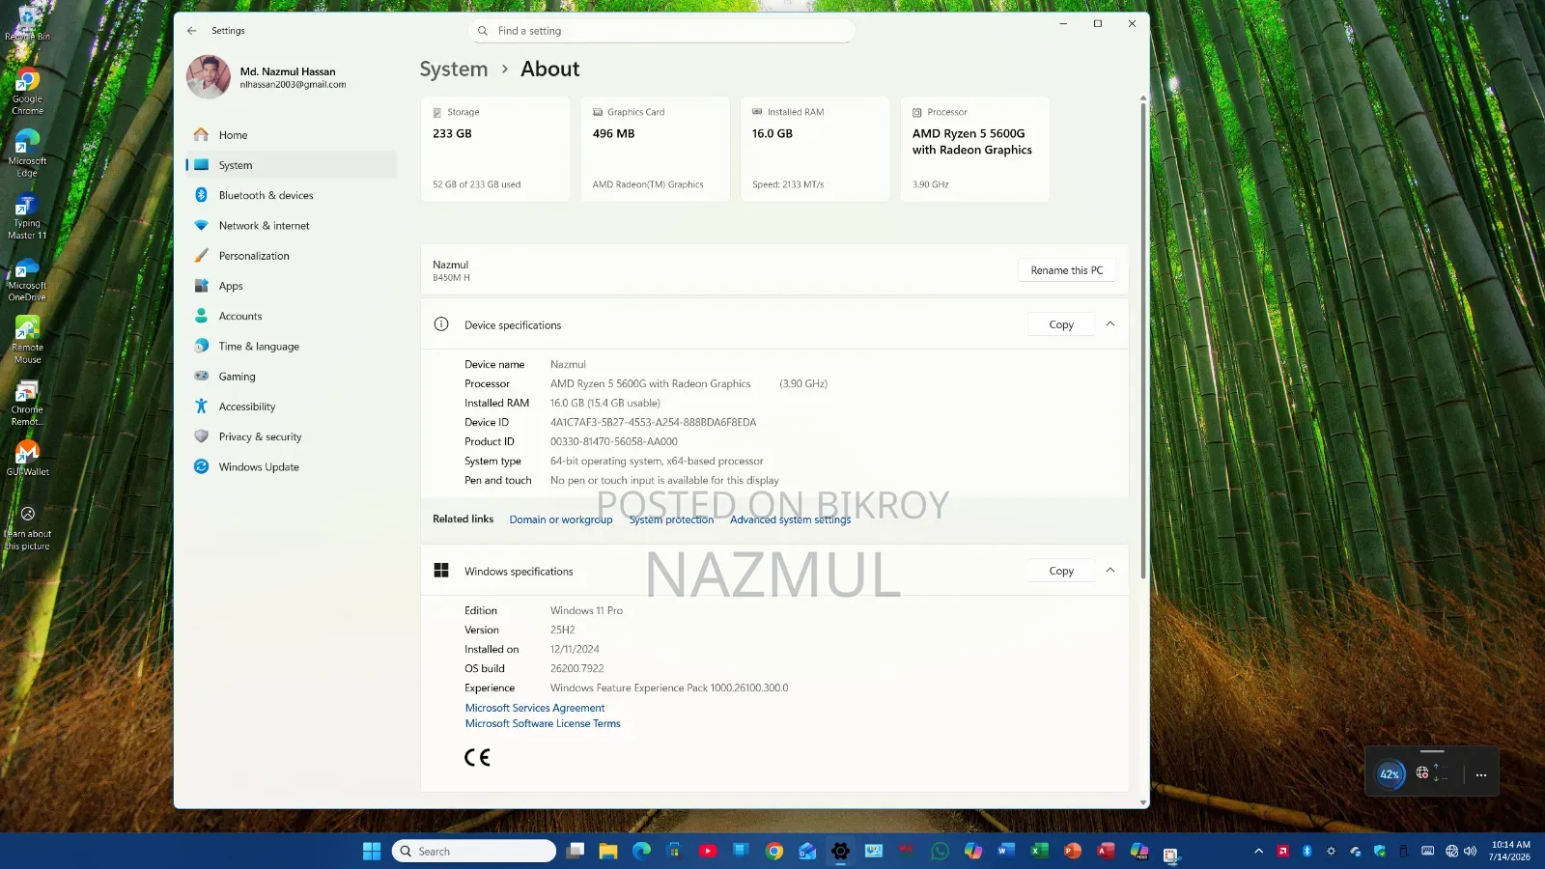This screenshot has width=1545, height=869.
Task: Collapse the Device specifications section
Action: click(x=1110, y=324)
